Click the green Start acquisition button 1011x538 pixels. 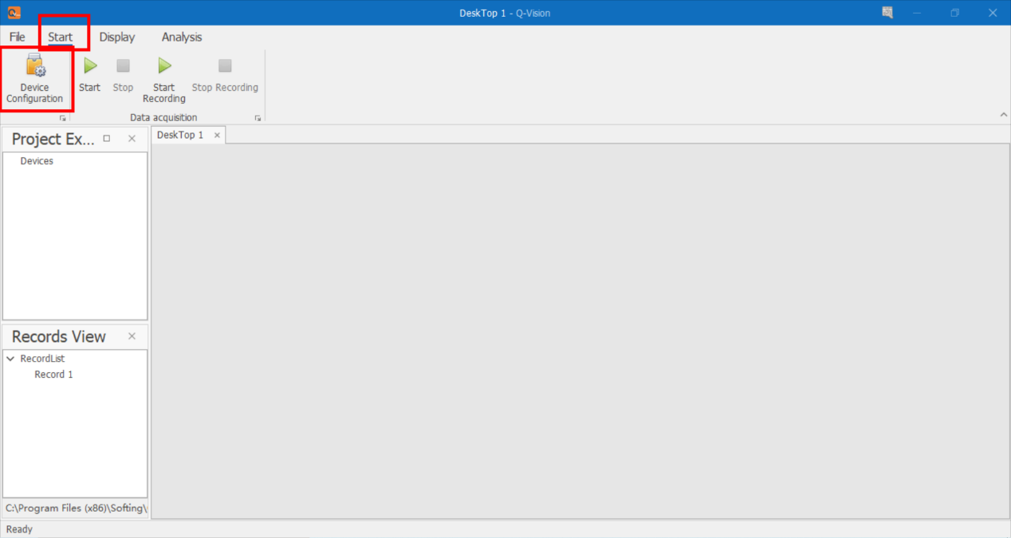pos(90,75)
